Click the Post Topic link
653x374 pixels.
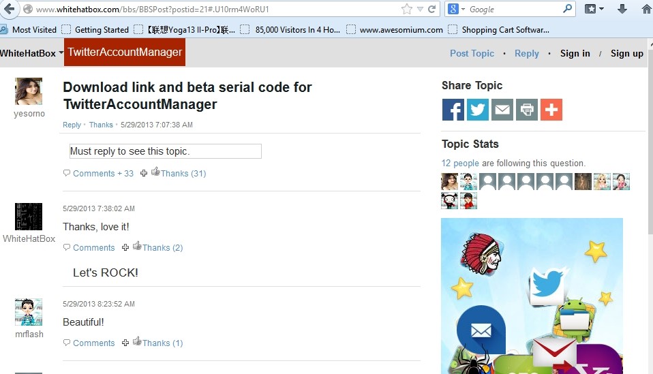[x=472, y=54]
